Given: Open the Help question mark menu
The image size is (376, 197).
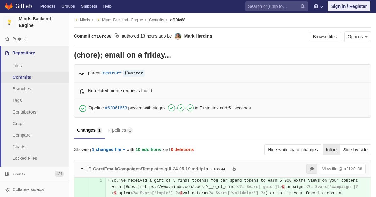Looking at the screenshot, I should [318, 6].
